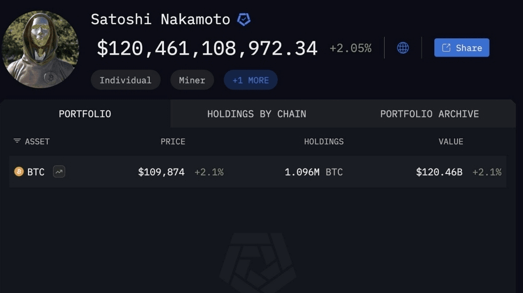The image size is (523, 293).
Task: Click the BTC price chart icon
Action: [x=59, y=172]
